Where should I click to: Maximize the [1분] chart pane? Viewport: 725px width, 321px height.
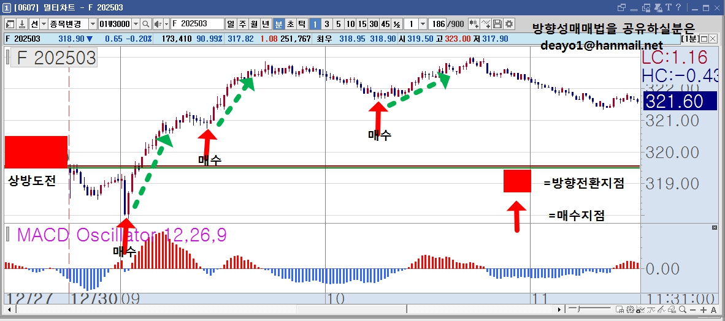click(x=704, y=39)
